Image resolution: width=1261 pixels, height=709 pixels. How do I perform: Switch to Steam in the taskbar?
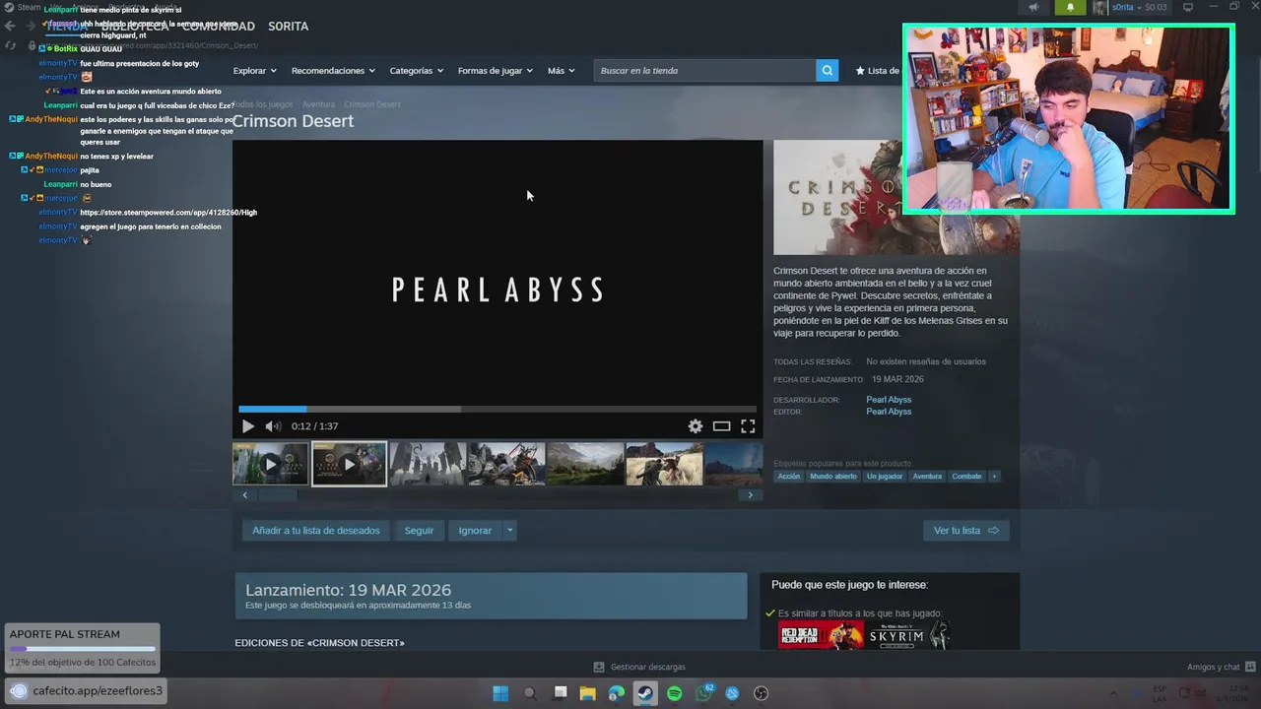[x=645, y=693]
